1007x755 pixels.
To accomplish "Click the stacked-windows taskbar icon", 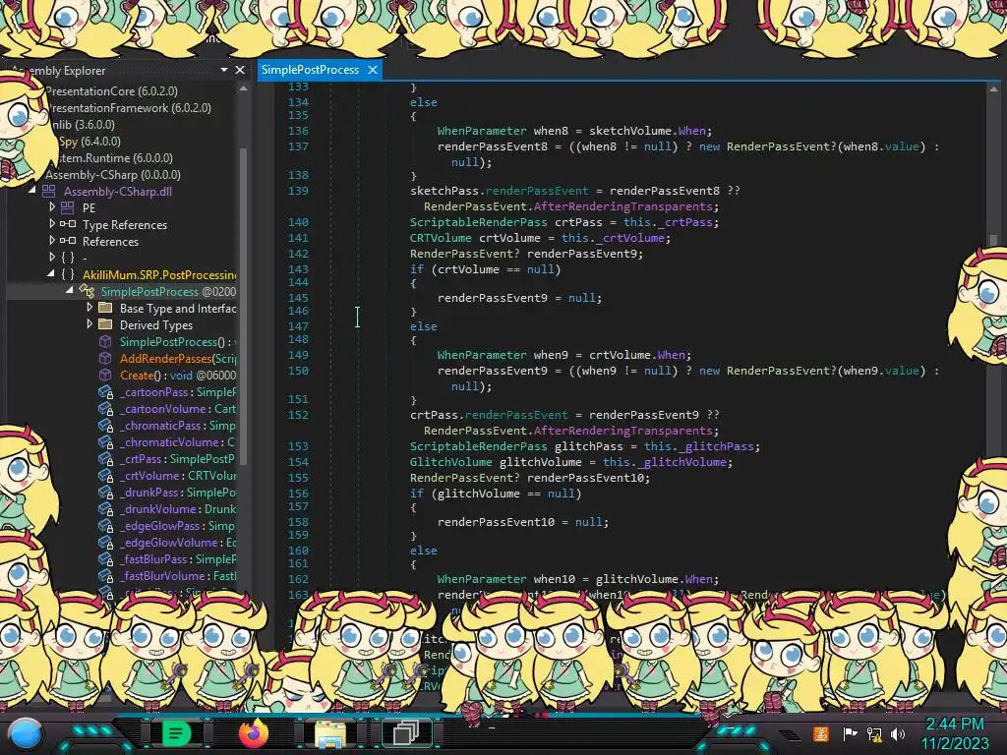I will click(406, 733).
